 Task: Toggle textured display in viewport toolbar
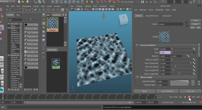124,9
